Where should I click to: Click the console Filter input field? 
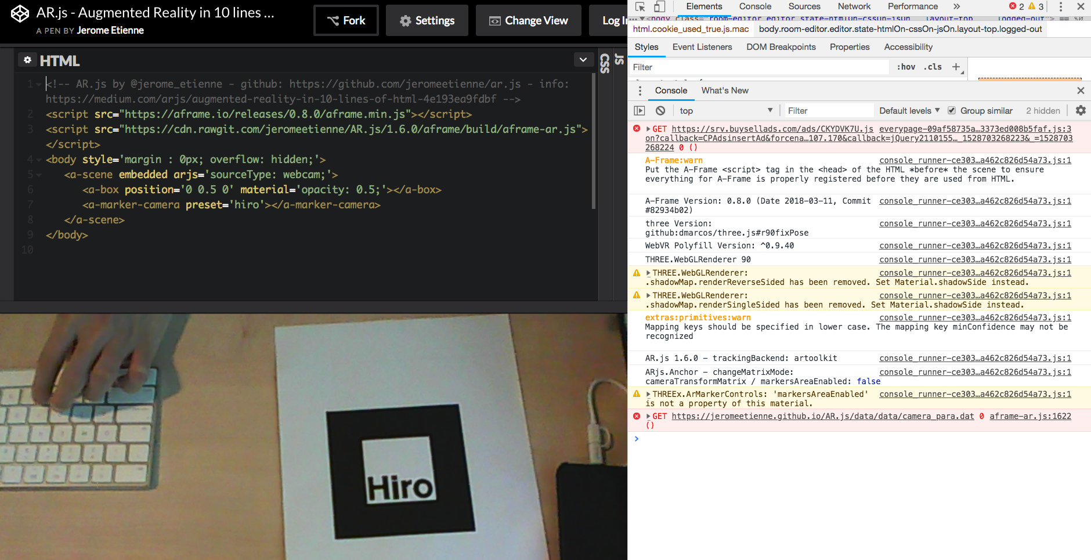pos(829,111)
